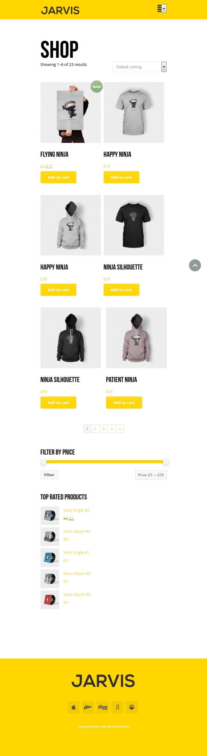Click the JARVIS logo in header
This screenshot has width=207, height=756.
pos(60,11)
